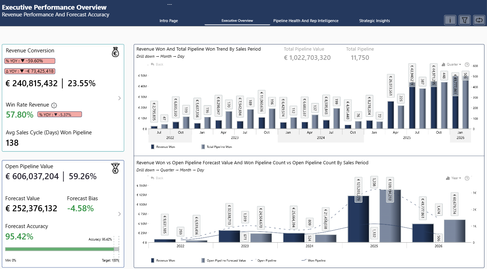Click the % YOY -5.37% badge
Screen dimensions: 487x269
[x=59, y=114]
